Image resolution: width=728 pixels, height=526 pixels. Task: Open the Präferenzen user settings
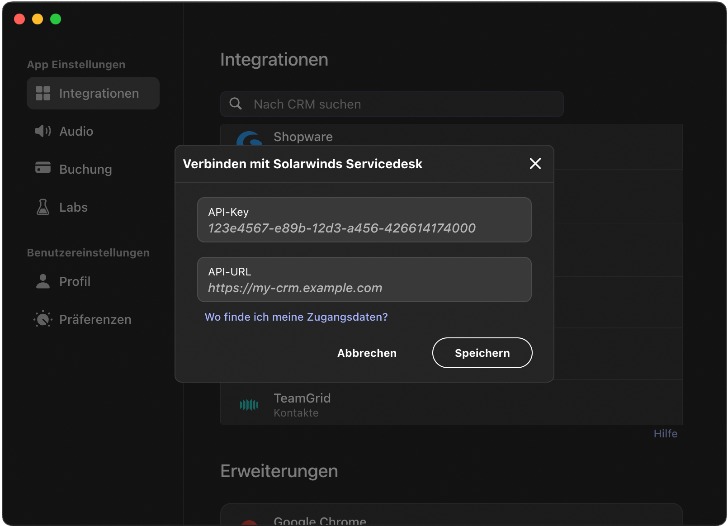click(93, 319)
